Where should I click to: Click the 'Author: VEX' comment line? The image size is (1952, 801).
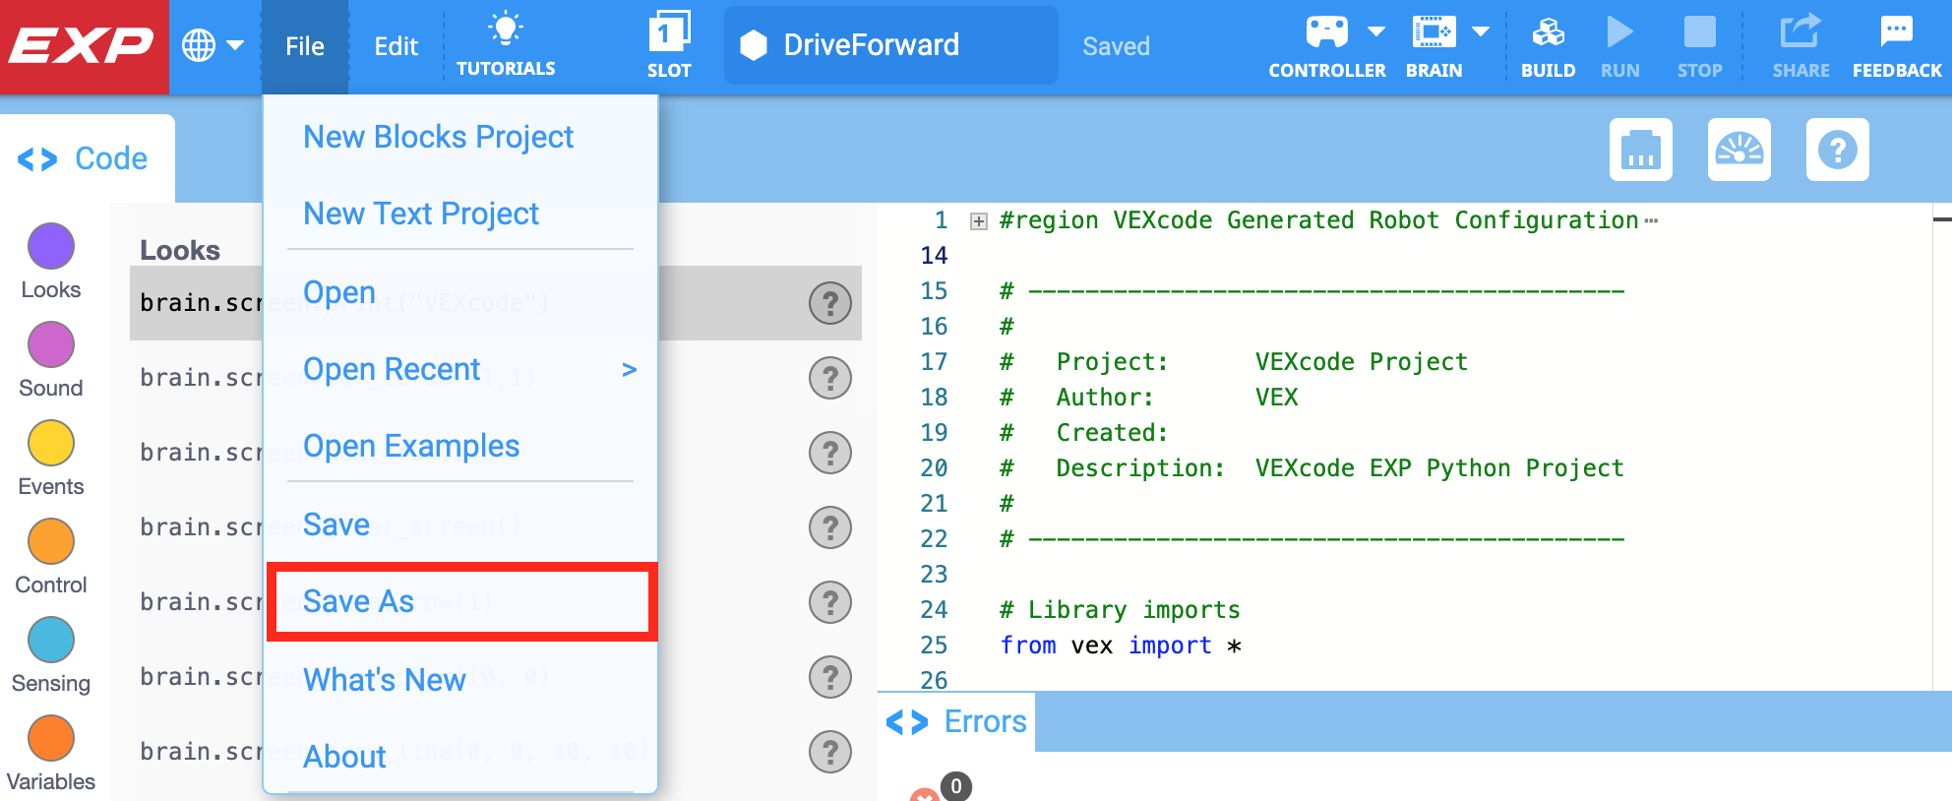pos(1149,398)
